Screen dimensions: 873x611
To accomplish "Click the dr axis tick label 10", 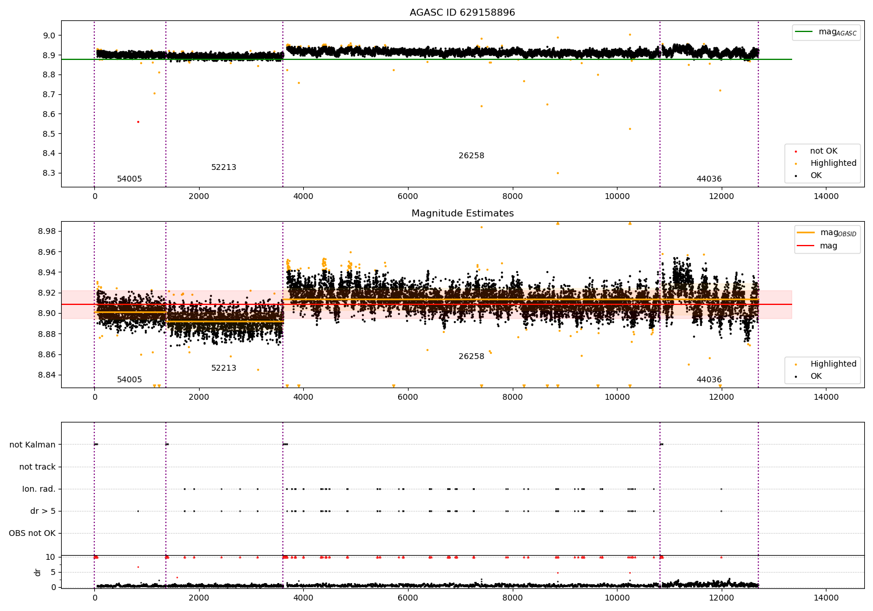I will tap(51, 557).
